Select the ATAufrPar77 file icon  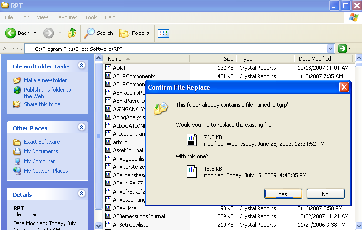pyautogui.click(x=108, y=183)
